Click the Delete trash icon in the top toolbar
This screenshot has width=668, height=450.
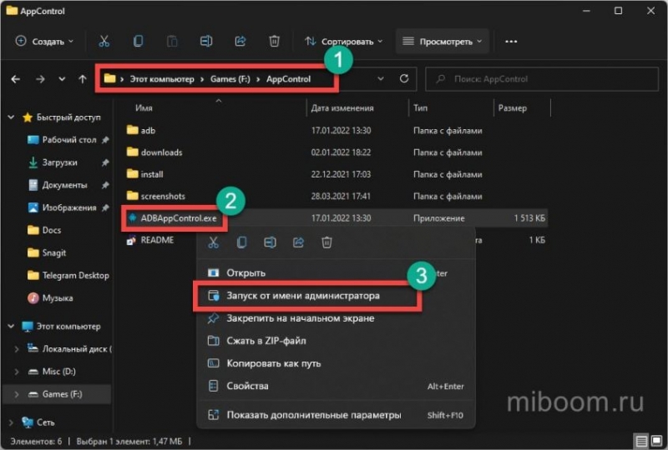tap(275, 42)
